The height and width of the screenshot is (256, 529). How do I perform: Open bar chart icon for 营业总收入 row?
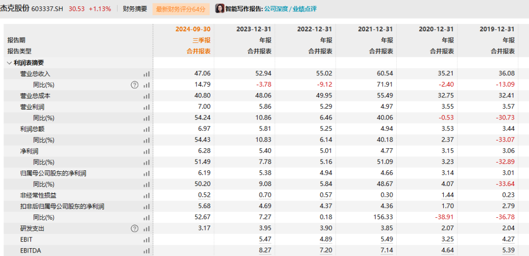[x=146, y=74]
